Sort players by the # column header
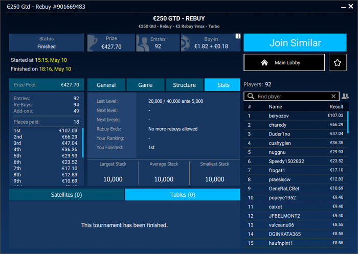The width and height of the screenshot is (358, 254). pyautogui.click(x=250, y=107)
